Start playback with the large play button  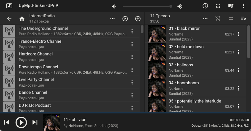tap(21, 122)
